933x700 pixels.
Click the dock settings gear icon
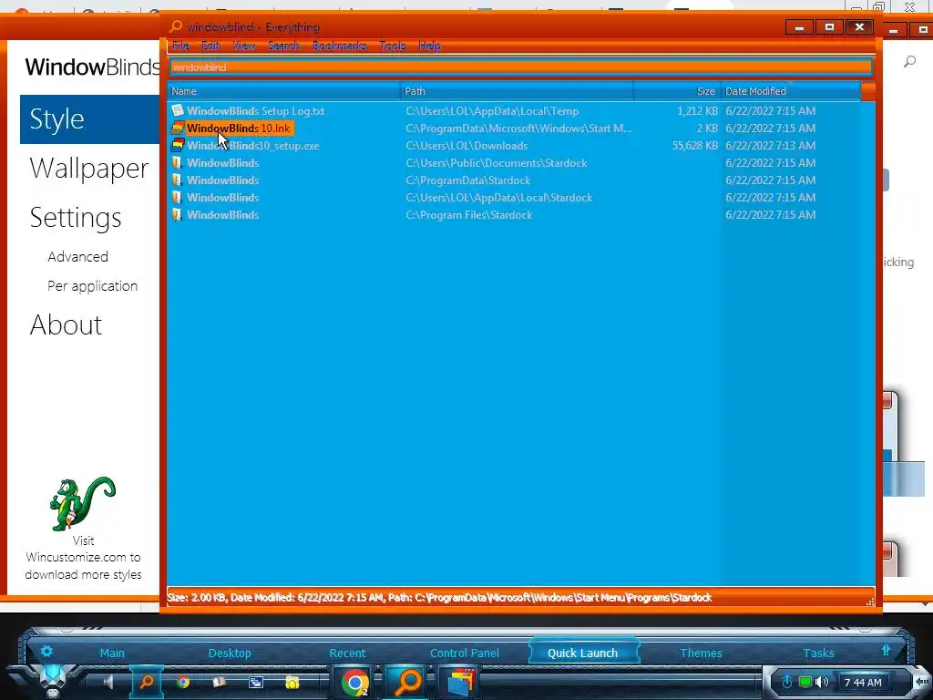coord(46,651)
